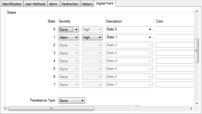Click the Description column header label
The width and height of the screenshot is (202, 114).
114,21
